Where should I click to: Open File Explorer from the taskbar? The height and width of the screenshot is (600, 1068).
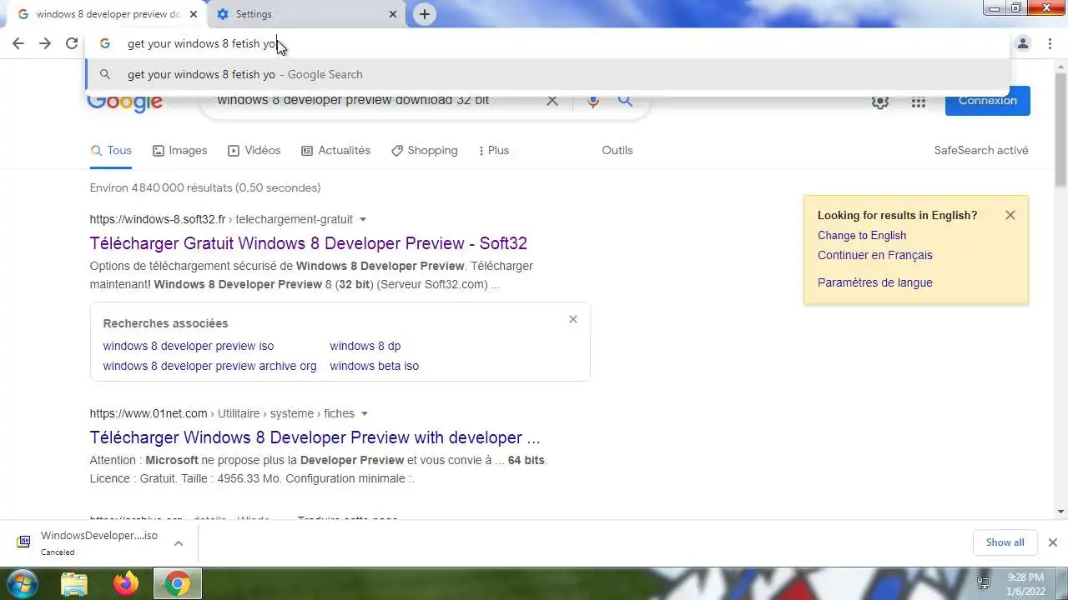[74, 583]
